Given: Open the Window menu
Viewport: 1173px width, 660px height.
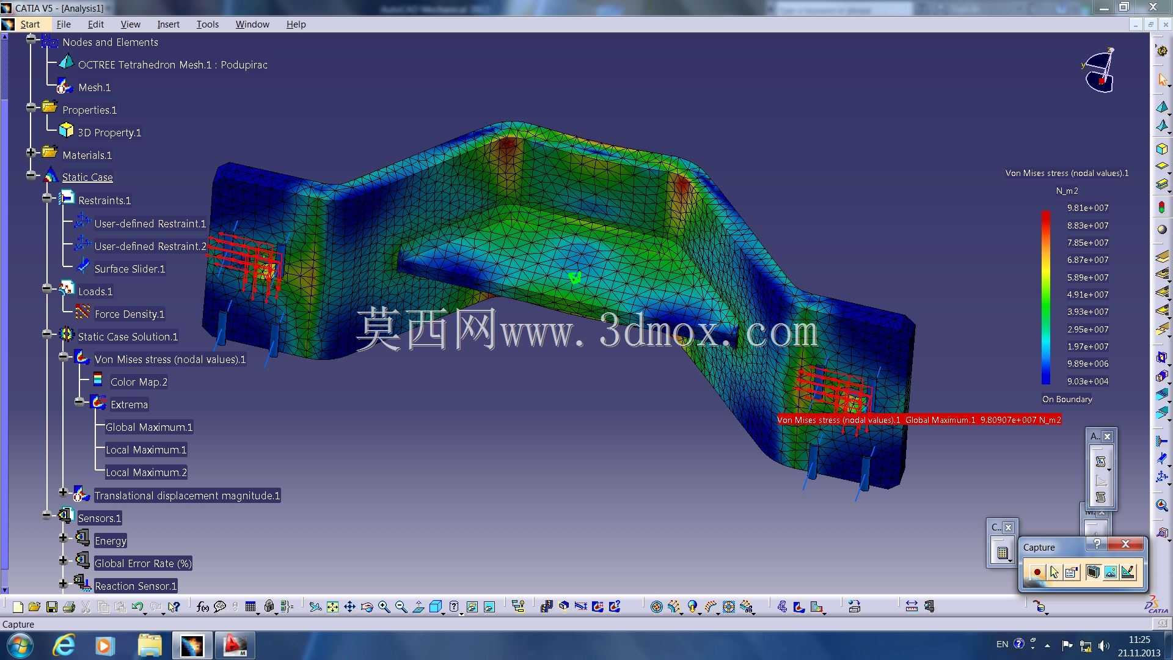Looking at the screenshot, I should 252,24.
